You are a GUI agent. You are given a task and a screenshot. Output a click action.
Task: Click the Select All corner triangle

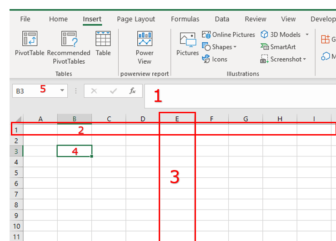(18, 119)
